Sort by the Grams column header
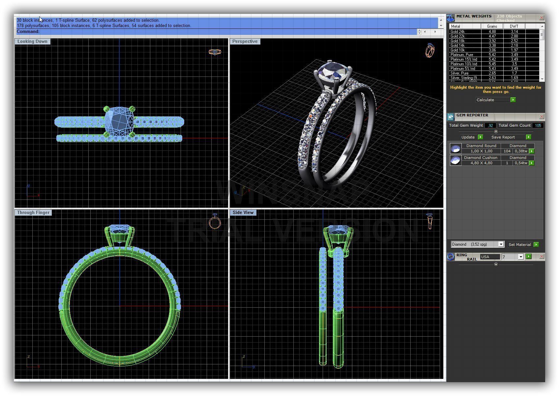The width and height of the screenshot is (559, 396). coord(492,26)
